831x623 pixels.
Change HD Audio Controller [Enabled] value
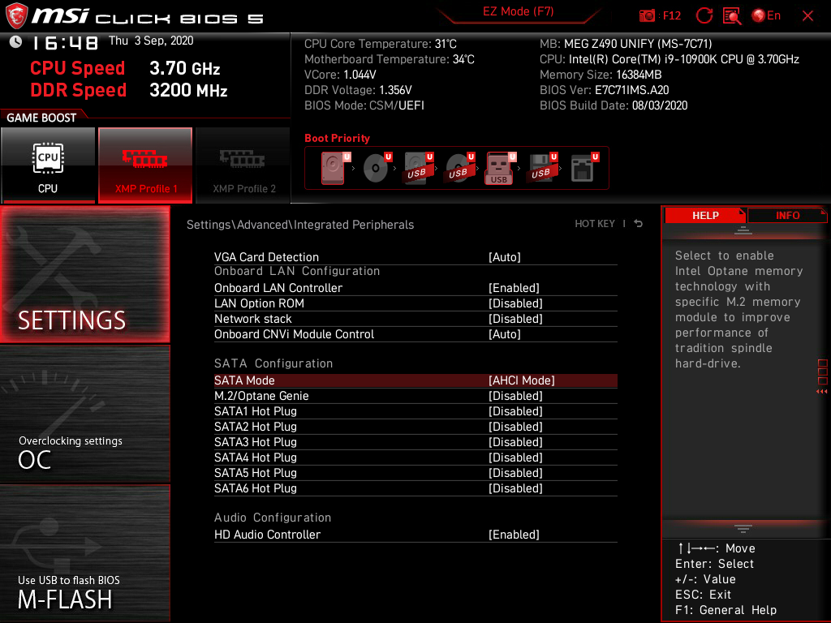(x=514, y=535)
